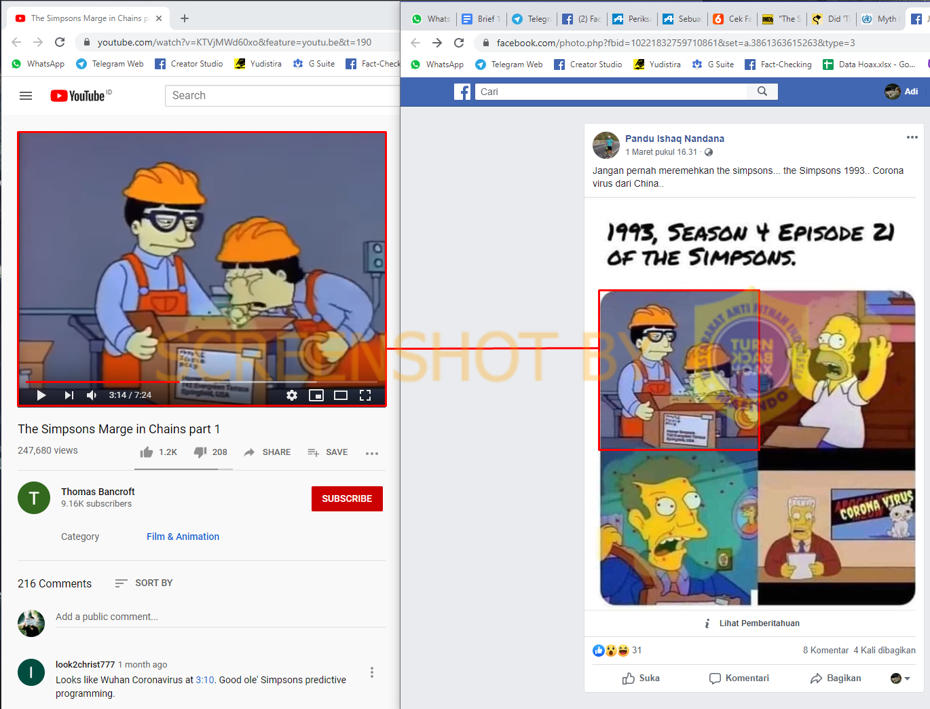Screen dimensions: 930x709
Task: Enable miniplayer mode in YouTube player
Action: click(x=316, y=395)
